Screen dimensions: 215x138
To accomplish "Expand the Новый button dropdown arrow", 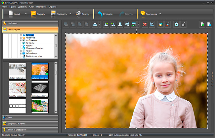I will pyautogui.click(x=26, y=14).
